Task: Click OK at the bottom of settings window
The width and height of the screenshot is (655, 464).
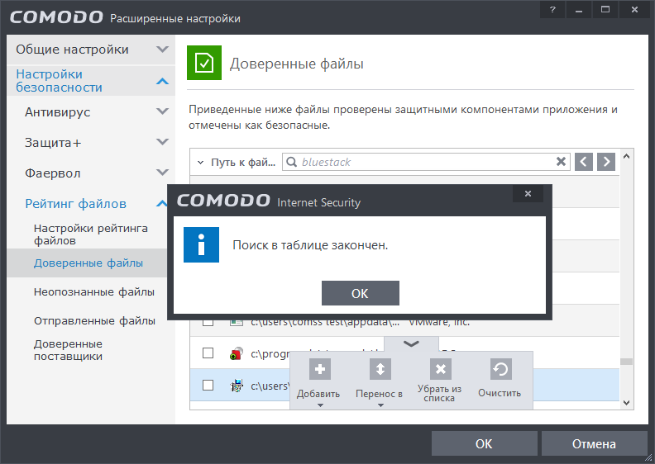Action: tap(484, 443)
